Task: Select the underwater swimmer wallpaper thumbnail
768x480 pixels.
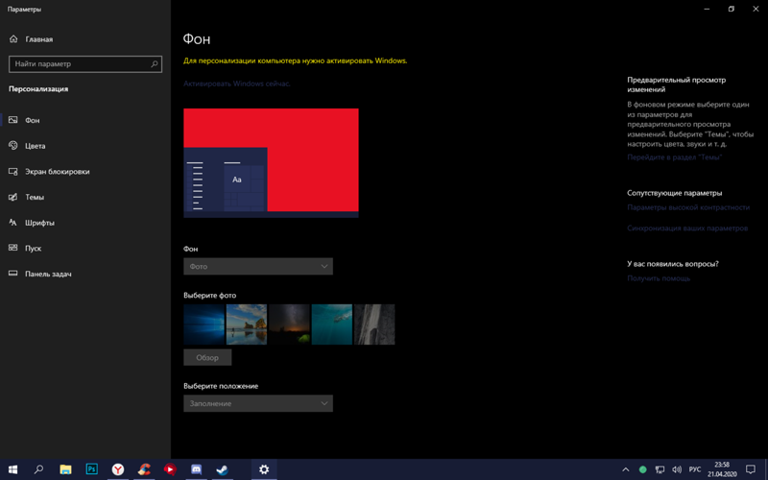Action: click(331, 324)
